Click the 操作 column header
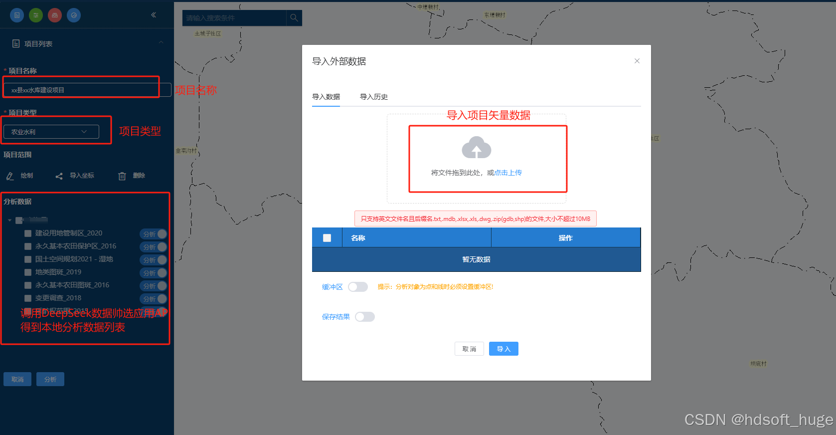Viewport: 836px width, 435px height. click(566, 238)
